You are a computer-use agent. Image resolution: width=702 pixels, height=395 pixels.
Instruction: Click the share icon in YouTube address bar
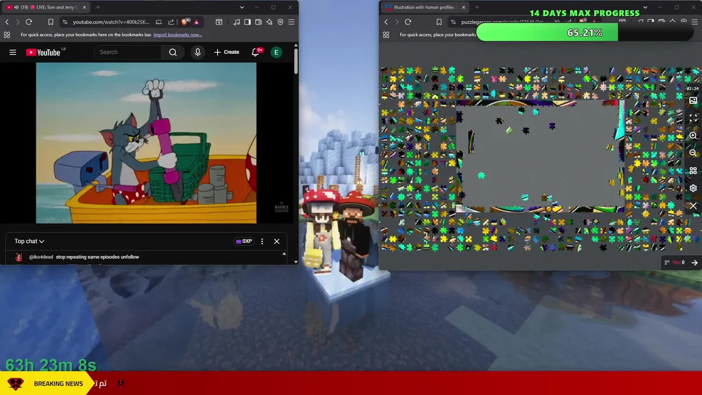171,22
